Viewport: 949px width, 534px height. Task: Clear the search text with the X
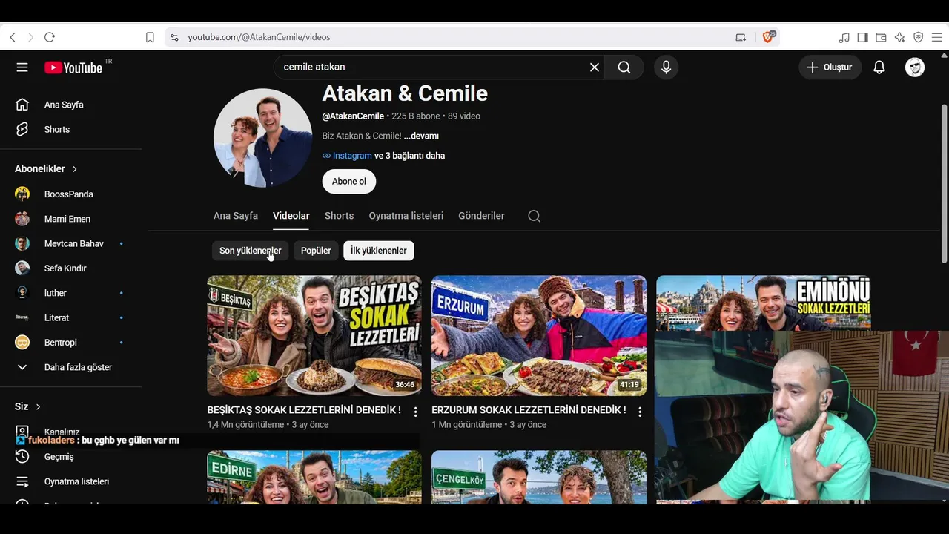[595, 67]
